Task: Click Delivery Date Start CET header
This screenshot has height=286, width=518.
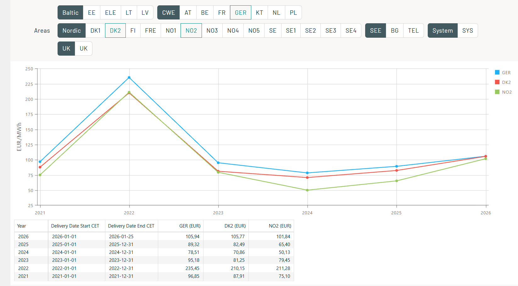Action: click(75, 226)
